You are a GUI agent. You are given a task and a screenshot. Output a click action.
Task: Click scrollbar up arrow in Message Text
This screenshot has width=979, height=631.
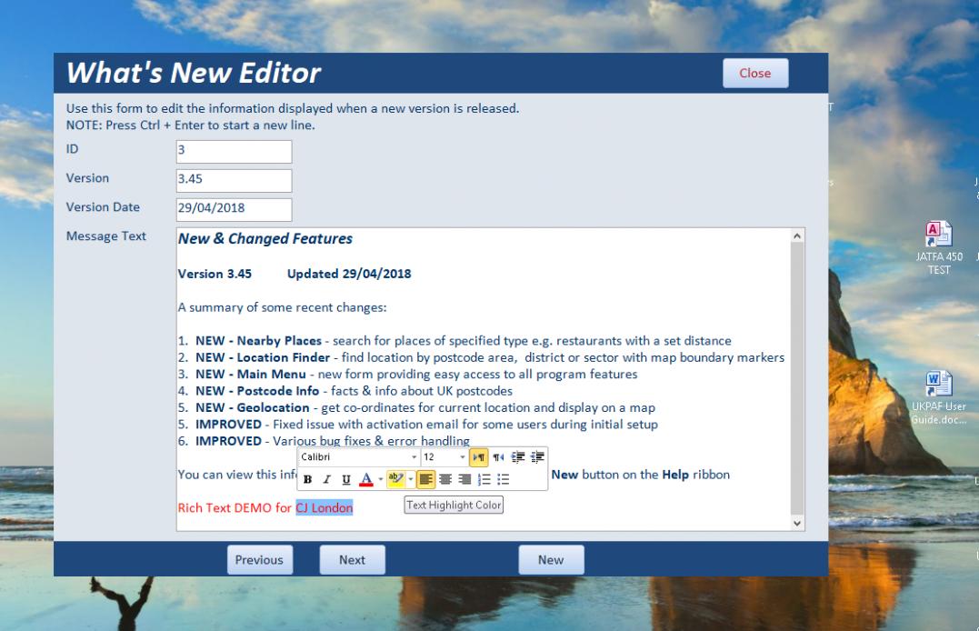click(x=796, y=235)
